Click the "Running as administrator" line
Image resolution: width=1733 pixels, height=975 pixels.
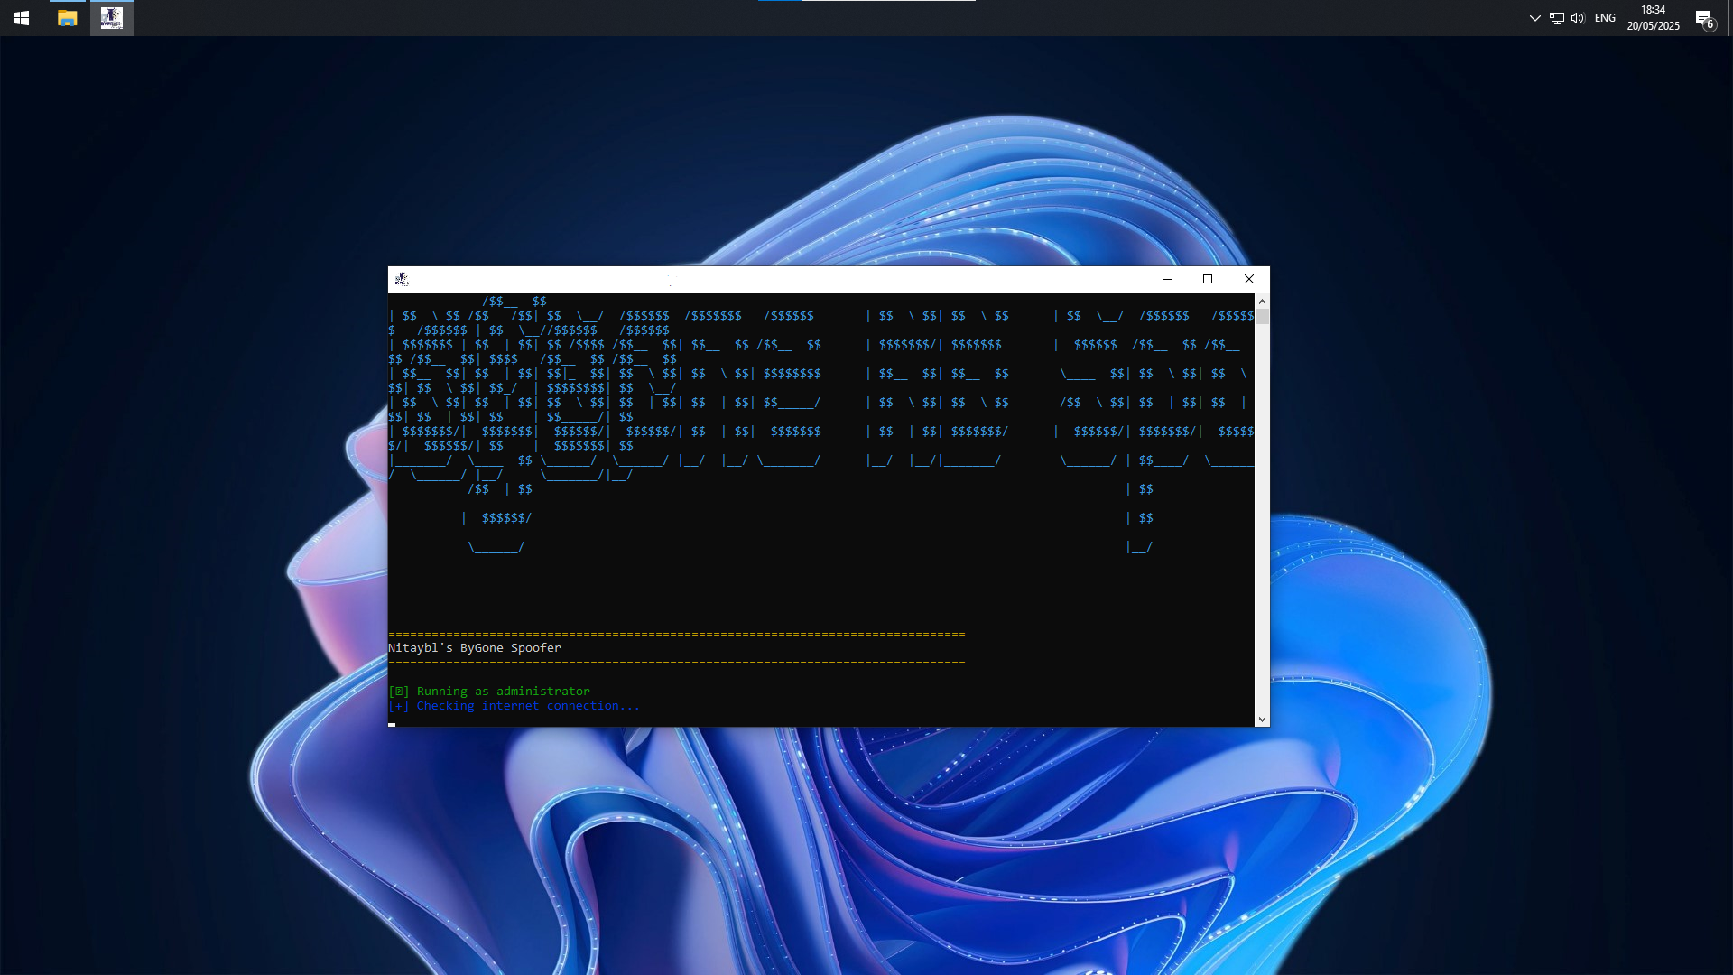(489, 692)
